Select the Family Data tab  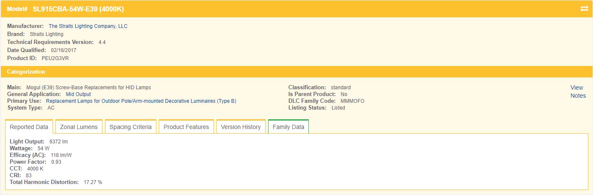point(288,127)
